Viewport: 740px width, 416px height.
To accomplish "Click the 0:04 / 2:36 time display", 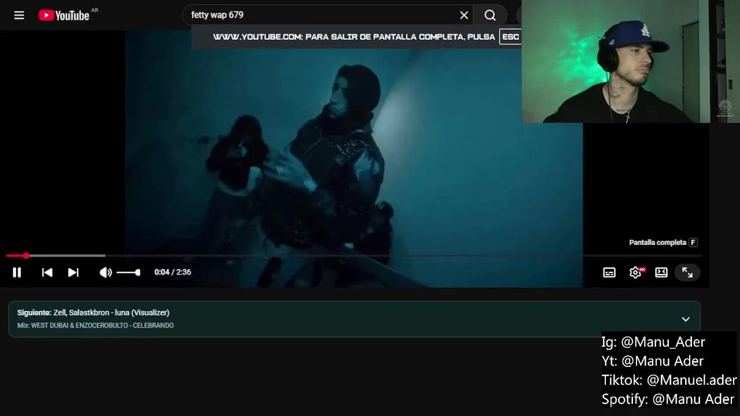I will pyautogui.click(x=173, y=272).
